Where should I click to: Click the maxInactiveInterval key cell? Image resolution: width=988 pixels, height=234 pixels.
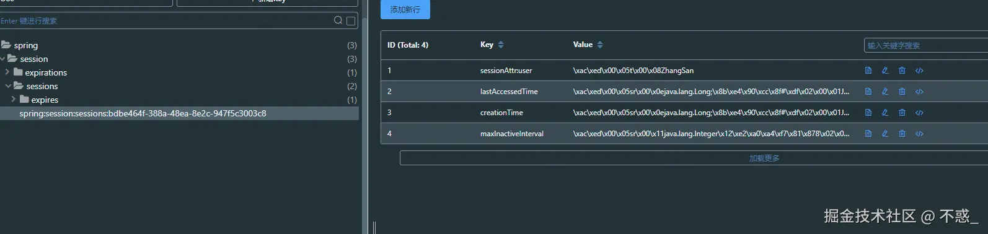512,134
